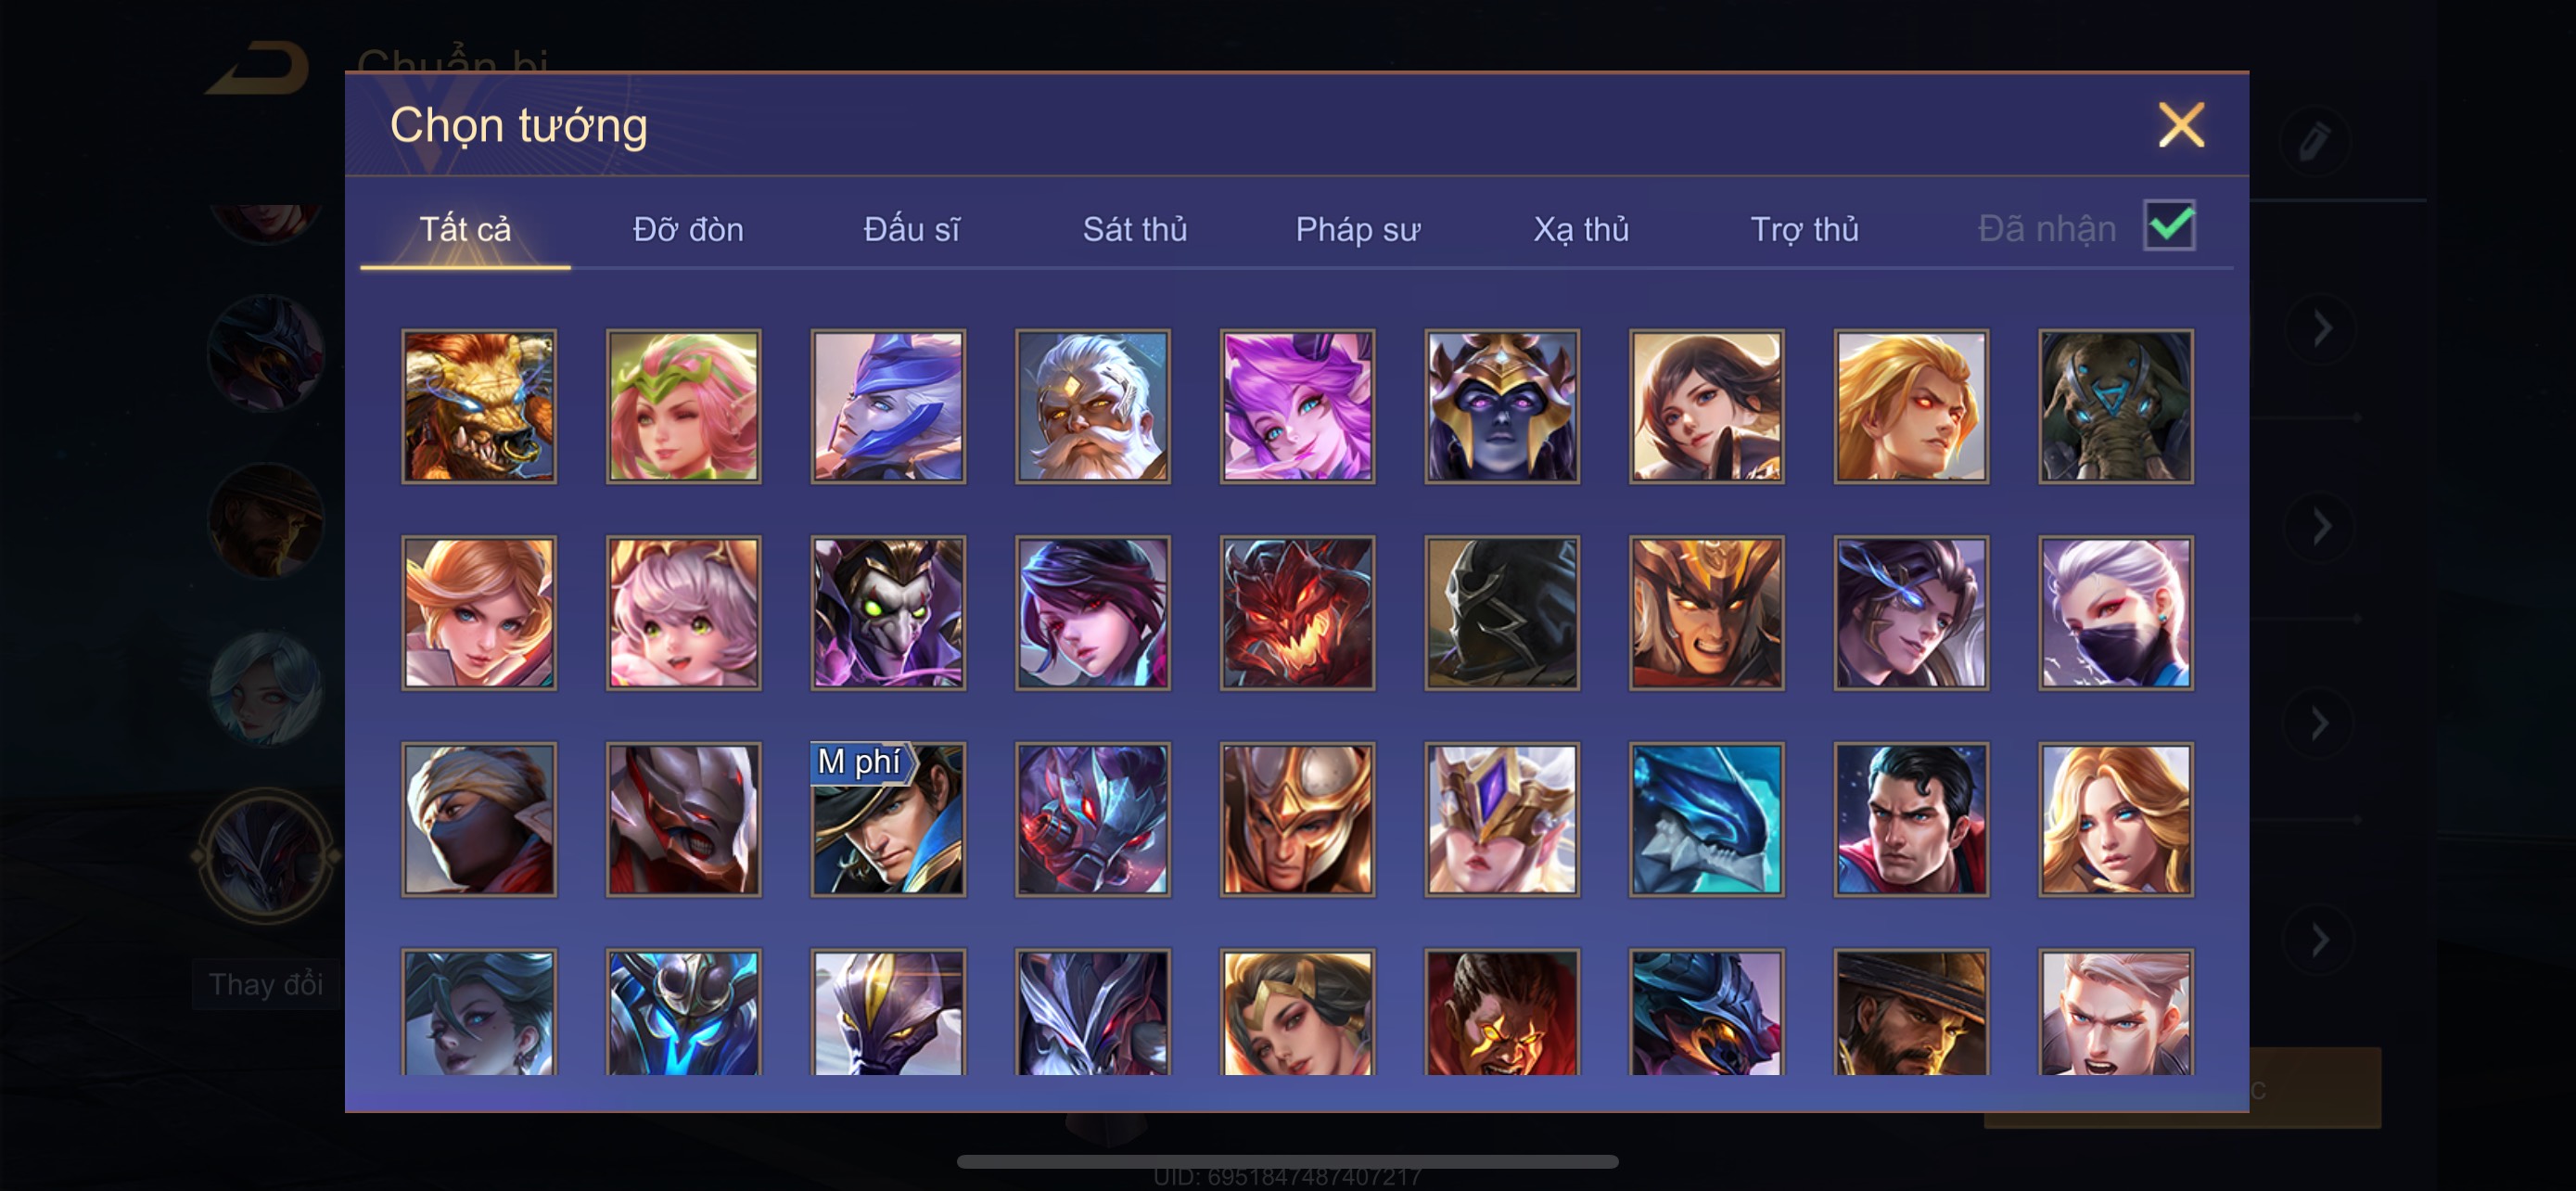Image resolution: width=2576 pixels, height=1191 pixels.
Task: Select the pink-haired green crown girl
Action: click(684, 406)
